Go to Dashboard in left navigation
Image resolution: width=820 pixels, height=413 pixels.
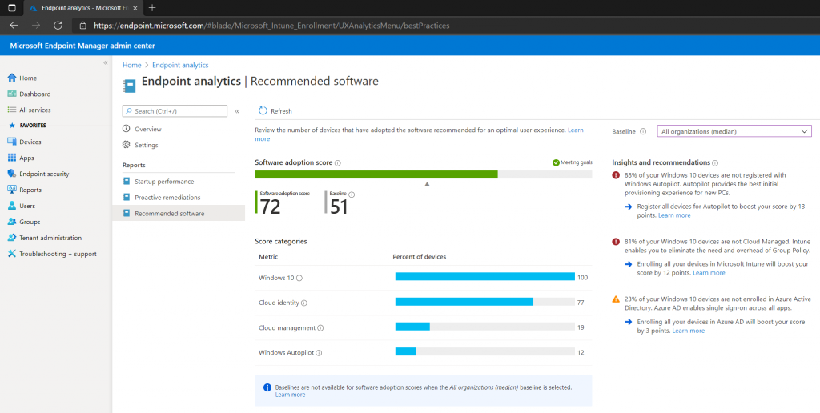click(35, 94)
